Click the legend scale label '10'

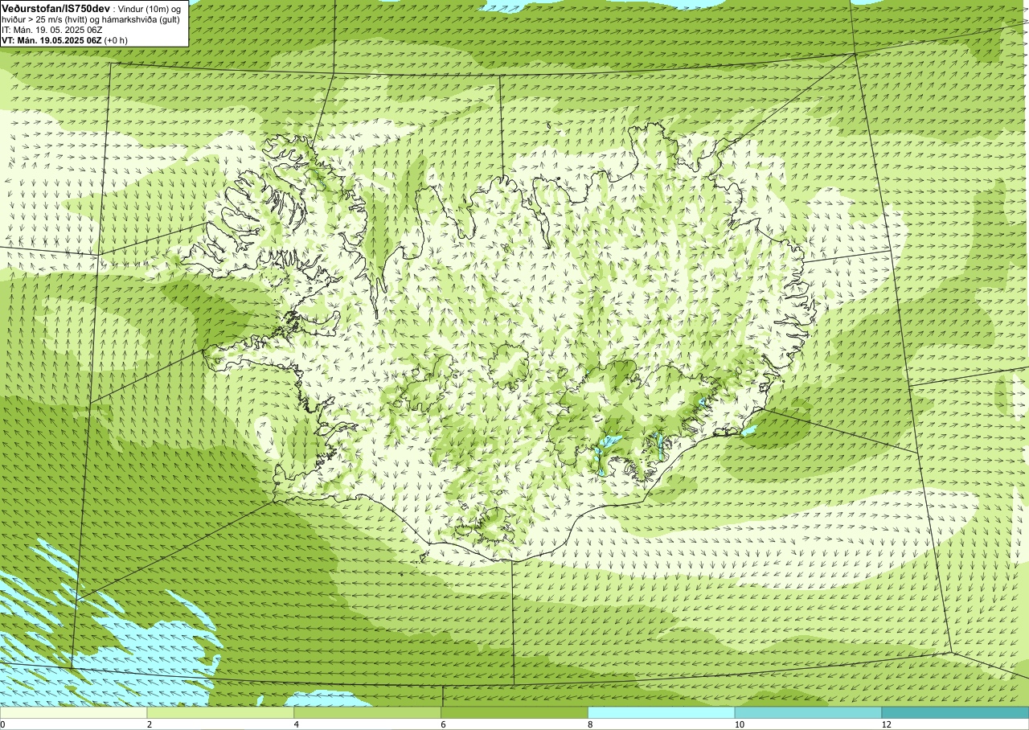tap(740, 724)
